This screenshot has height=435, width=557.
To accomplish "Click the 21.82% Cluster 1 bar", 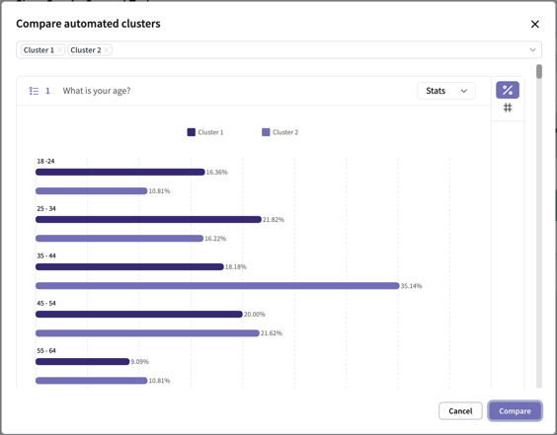I will click(148, 220).
